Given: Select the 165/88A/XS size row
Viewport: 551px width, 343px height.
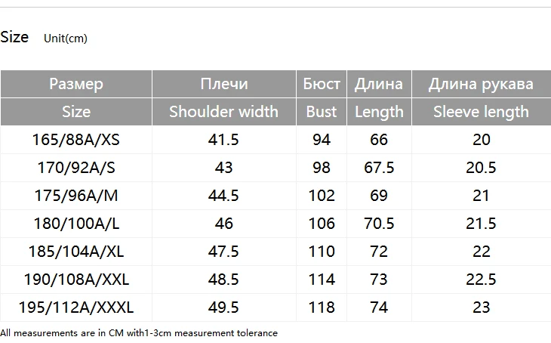Looking at the screenshot, I should [275, 140].
